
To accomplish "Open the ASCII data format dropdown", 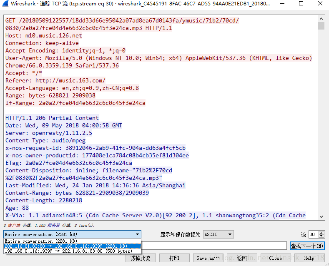I will [218, 234].
